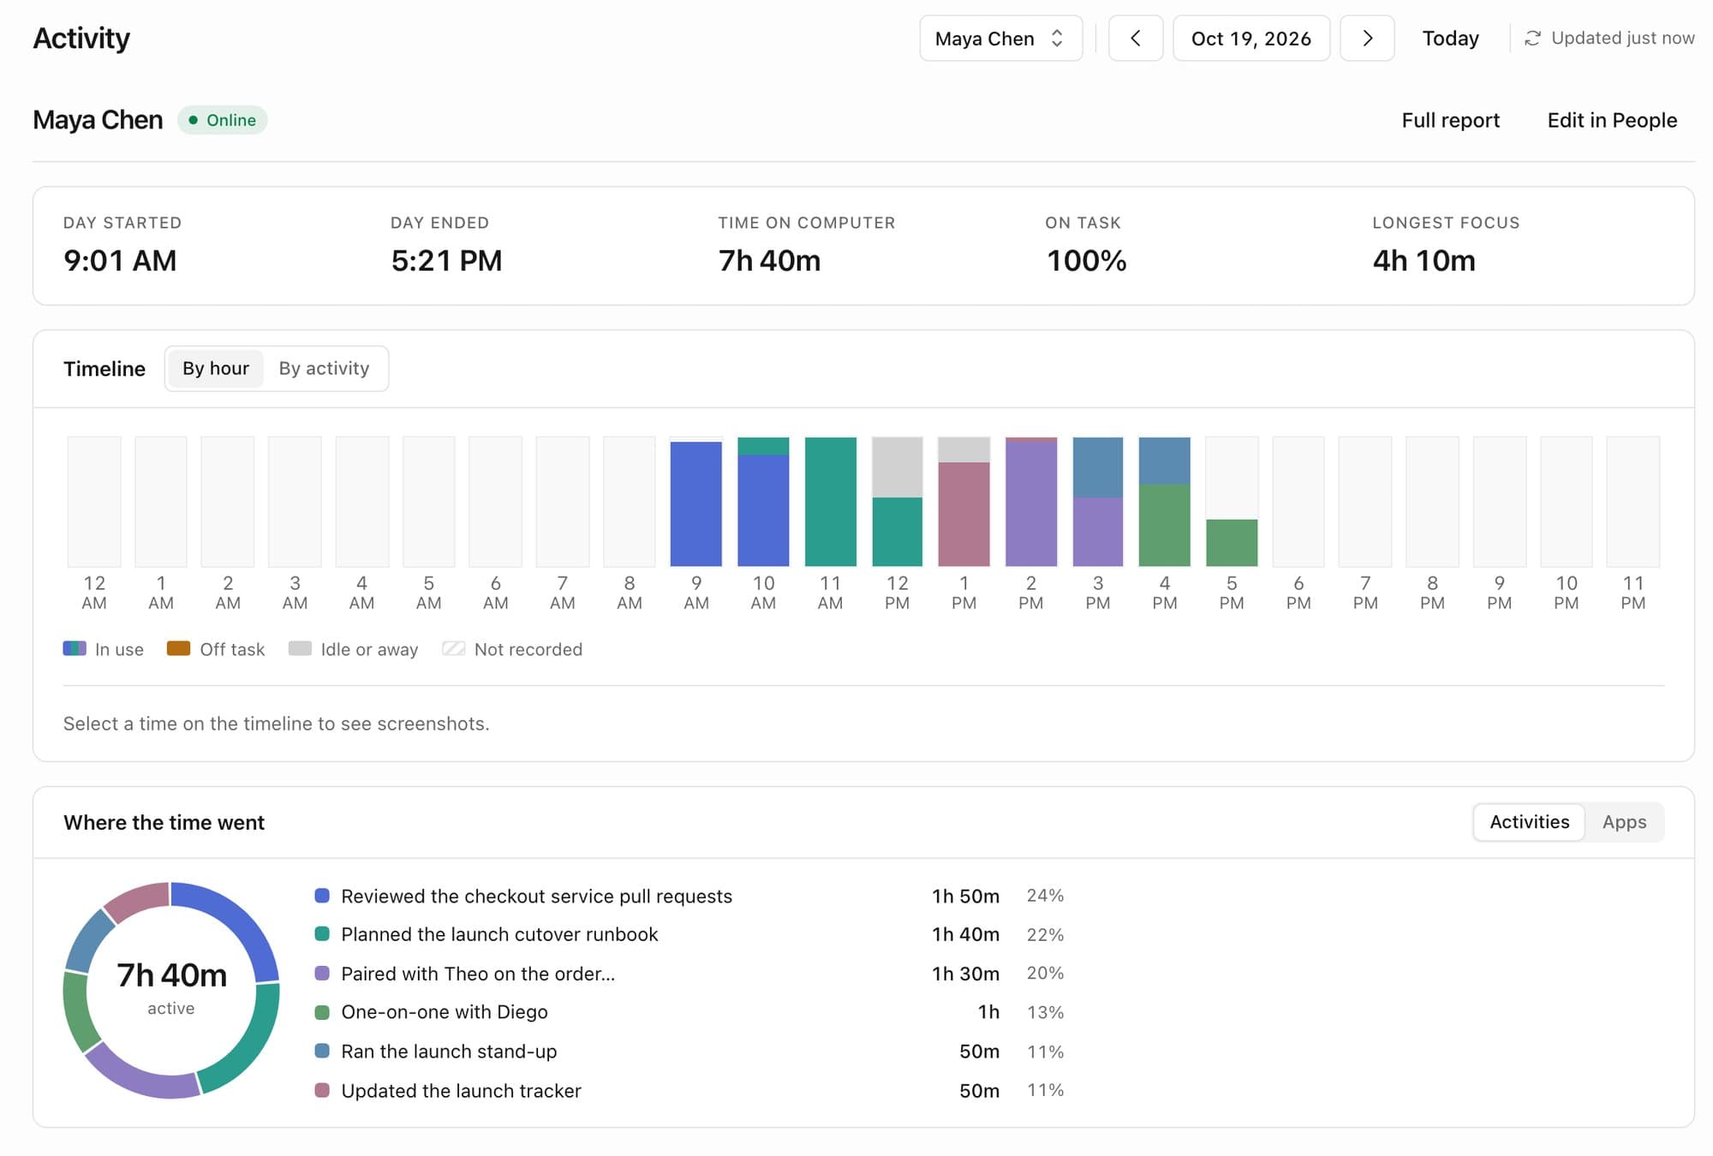This screenshot has height=1156, width=1713.
Task: Open the Full report link
Action: (x=1450, y=120)
